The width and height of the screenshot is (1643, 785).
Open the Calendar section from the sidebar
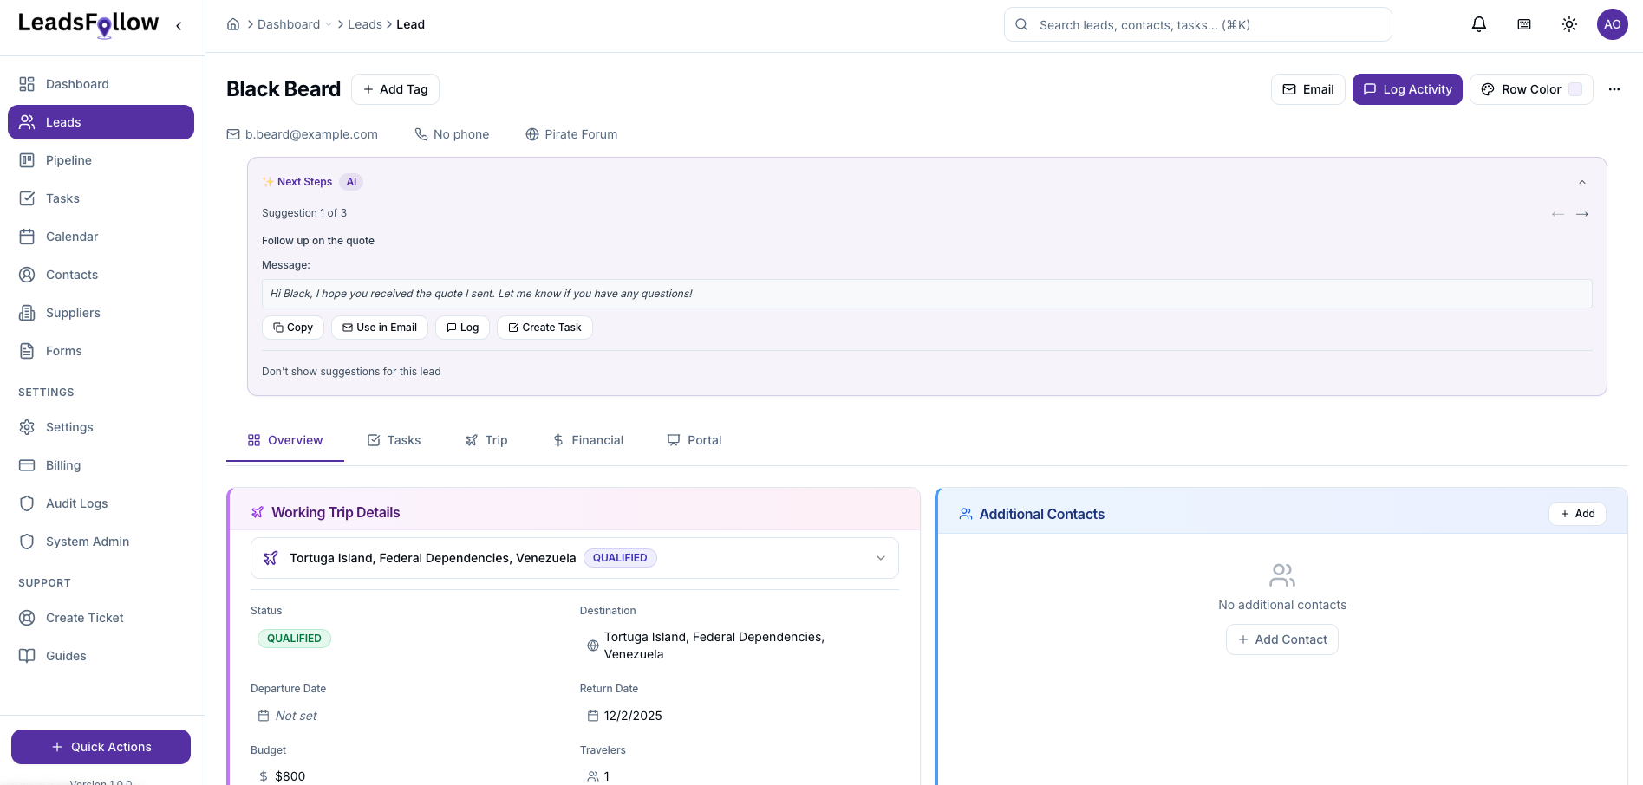pos(72,237)
